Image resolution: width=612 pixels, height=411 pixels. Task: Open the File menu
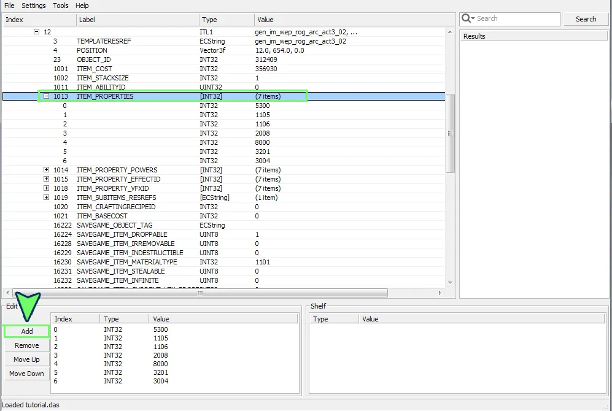tap(9, 6)
